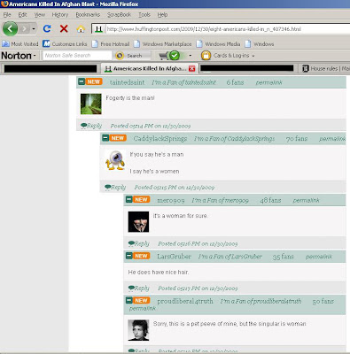Reply to taintedsaint's Fogerty comment
350x354 pixels.
pos(91,126)
